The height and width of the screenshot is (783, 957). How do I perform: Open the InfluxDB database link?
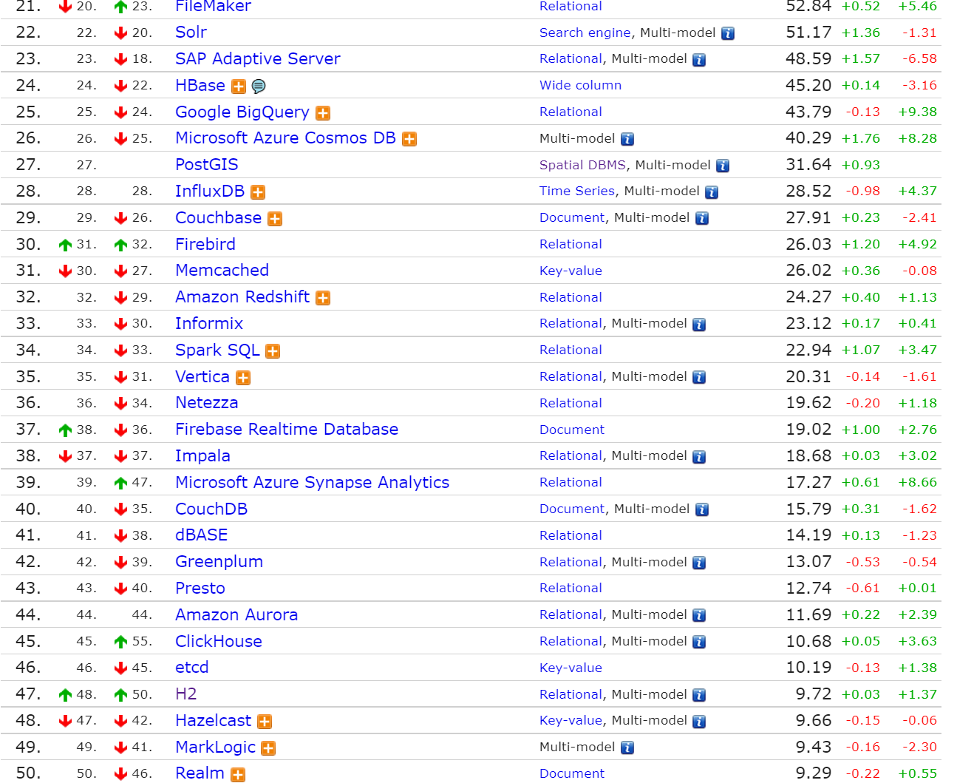[210, 191]
